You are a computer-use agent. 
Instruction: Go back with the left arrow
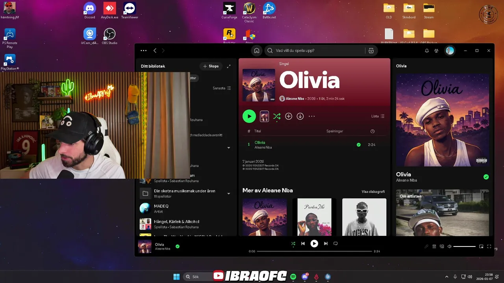coord(155,51)
